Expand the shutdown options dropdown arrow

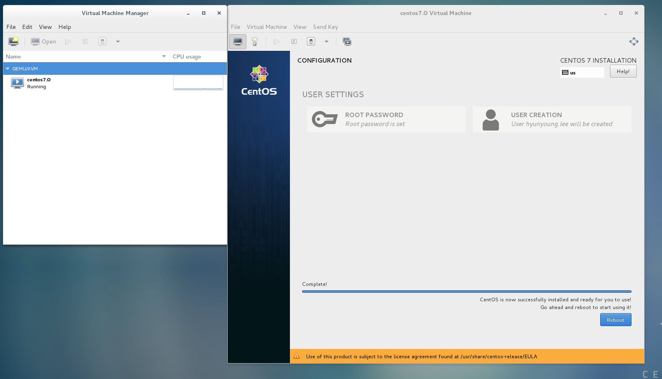click(x=327, y=41)
